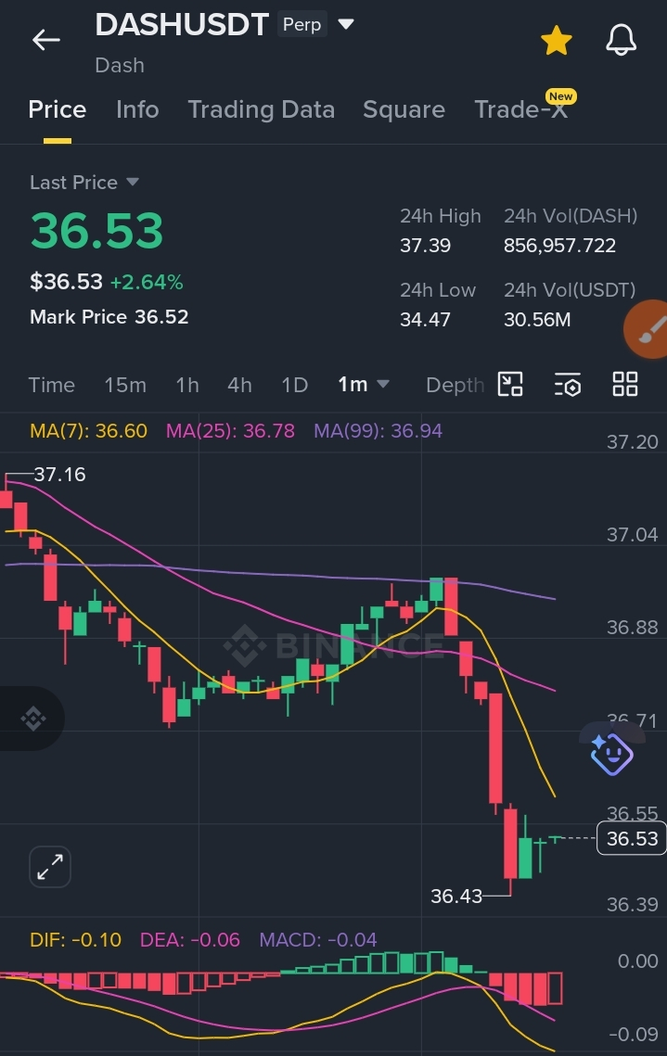The image size is (667, 1056).
Task: Tap the current price tag 36.53 on axis
Action: coord(632,838)
